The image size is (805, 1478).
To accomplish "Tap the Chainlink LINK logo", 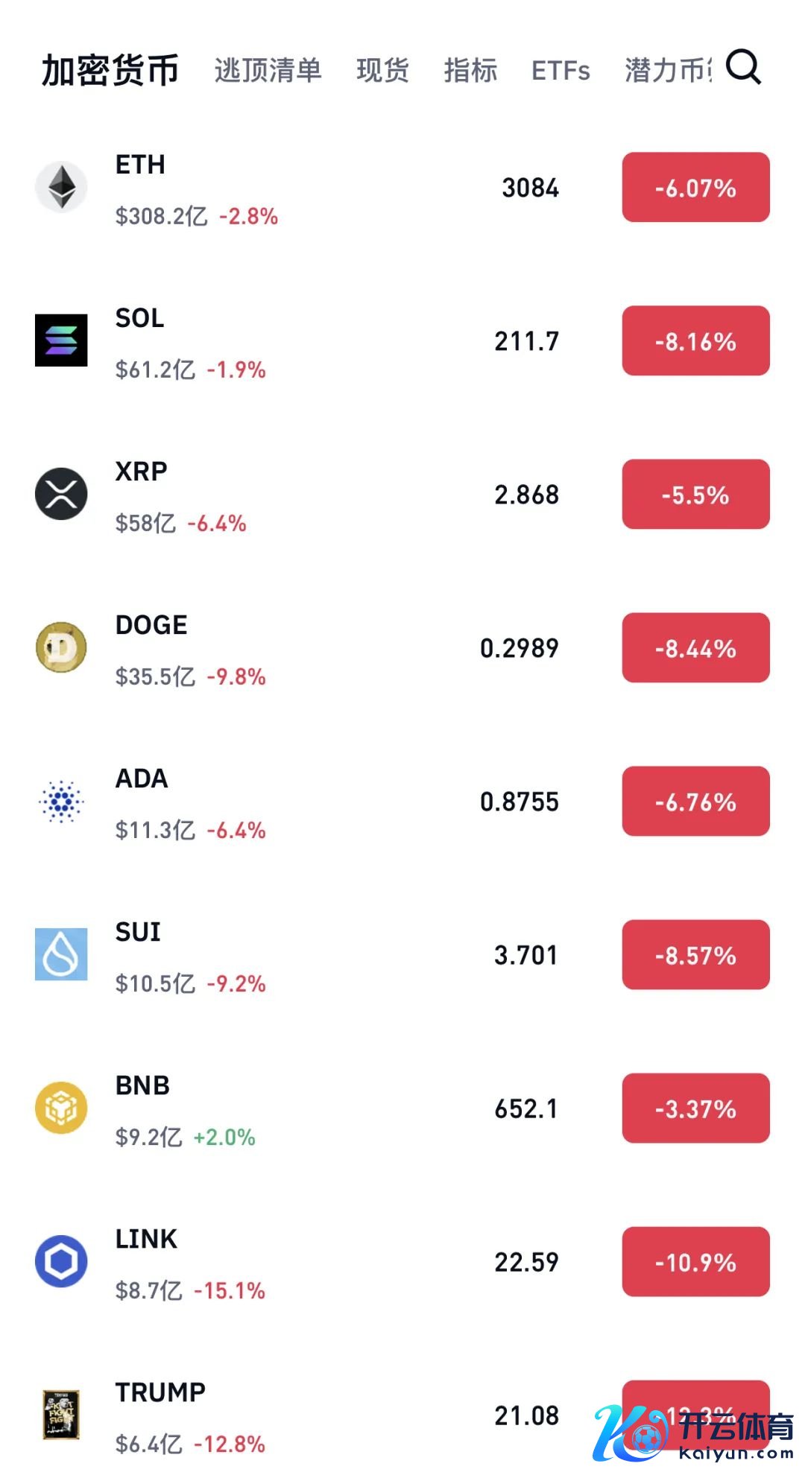I will pos(61,1261).
